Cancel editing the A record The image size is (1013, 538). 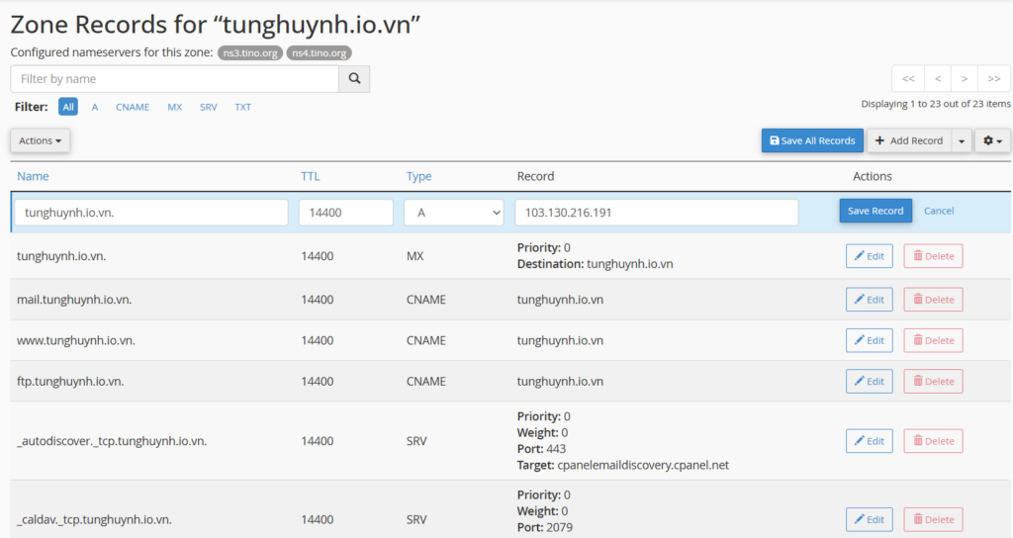pyautogui.click(x=939, y=211)
